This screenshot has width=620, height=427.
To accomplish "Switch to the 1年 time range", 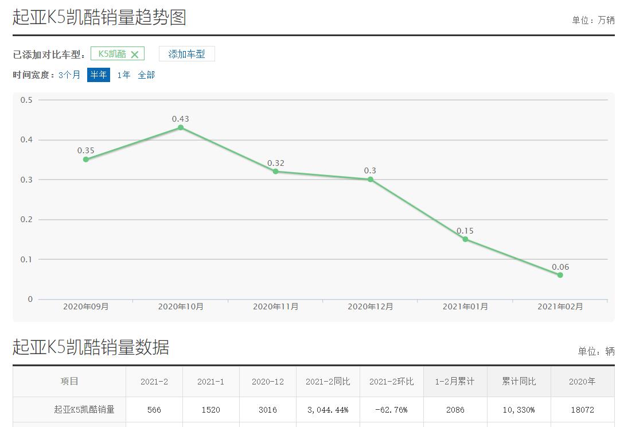I will pyautogui.click(x=123, y=75).
